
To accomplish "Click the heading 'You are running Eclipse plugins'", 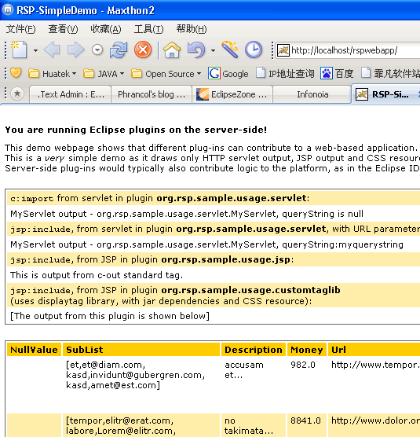I will [136, 130].
